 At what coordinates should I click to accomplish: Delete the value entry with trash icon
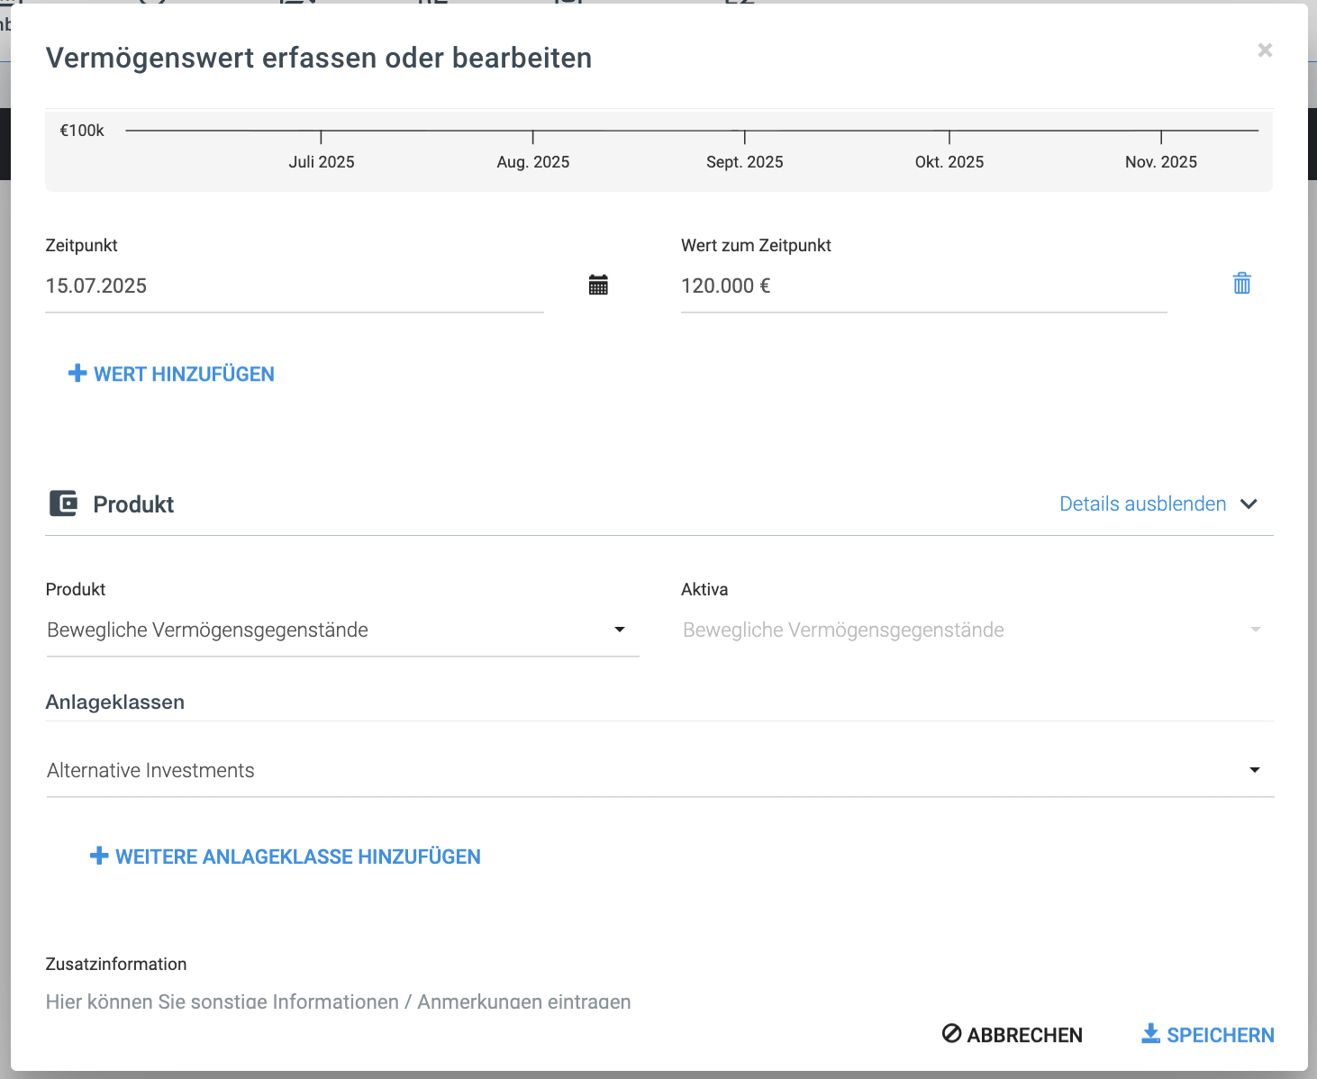coord(1241,284)
